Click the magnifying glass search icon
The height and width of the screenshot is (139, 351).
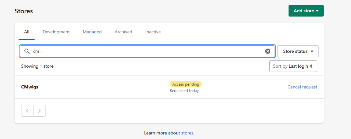point(27,51)
